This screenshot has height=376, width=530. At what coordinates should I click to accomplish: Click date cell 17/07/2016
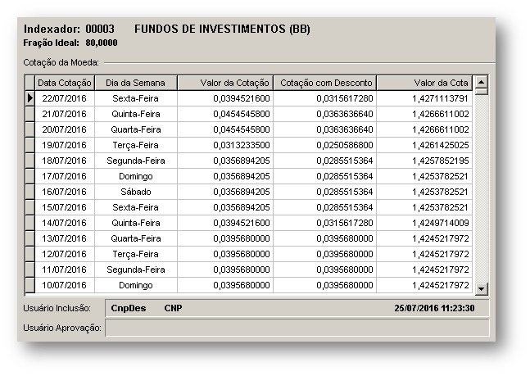pyautogui.click(x=65, y=176)
